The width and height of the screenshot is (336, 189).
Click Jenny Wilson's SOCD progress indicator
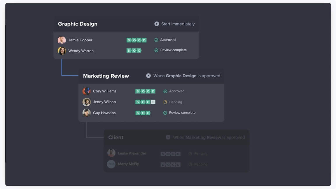pyautogui.click(x=145, y=102)
